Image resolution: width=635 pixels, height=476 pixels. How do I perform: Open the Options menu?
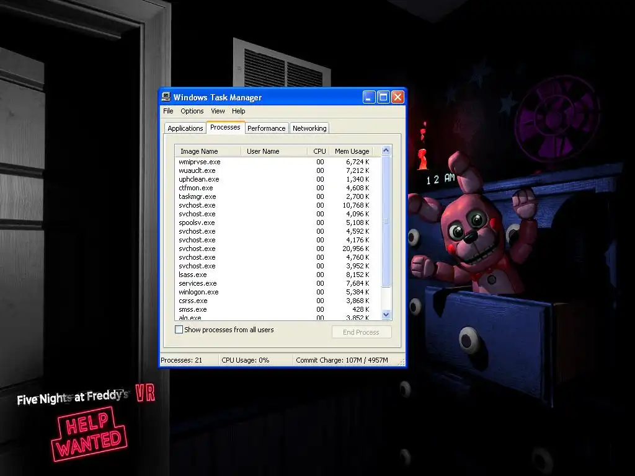click(192, 111)
